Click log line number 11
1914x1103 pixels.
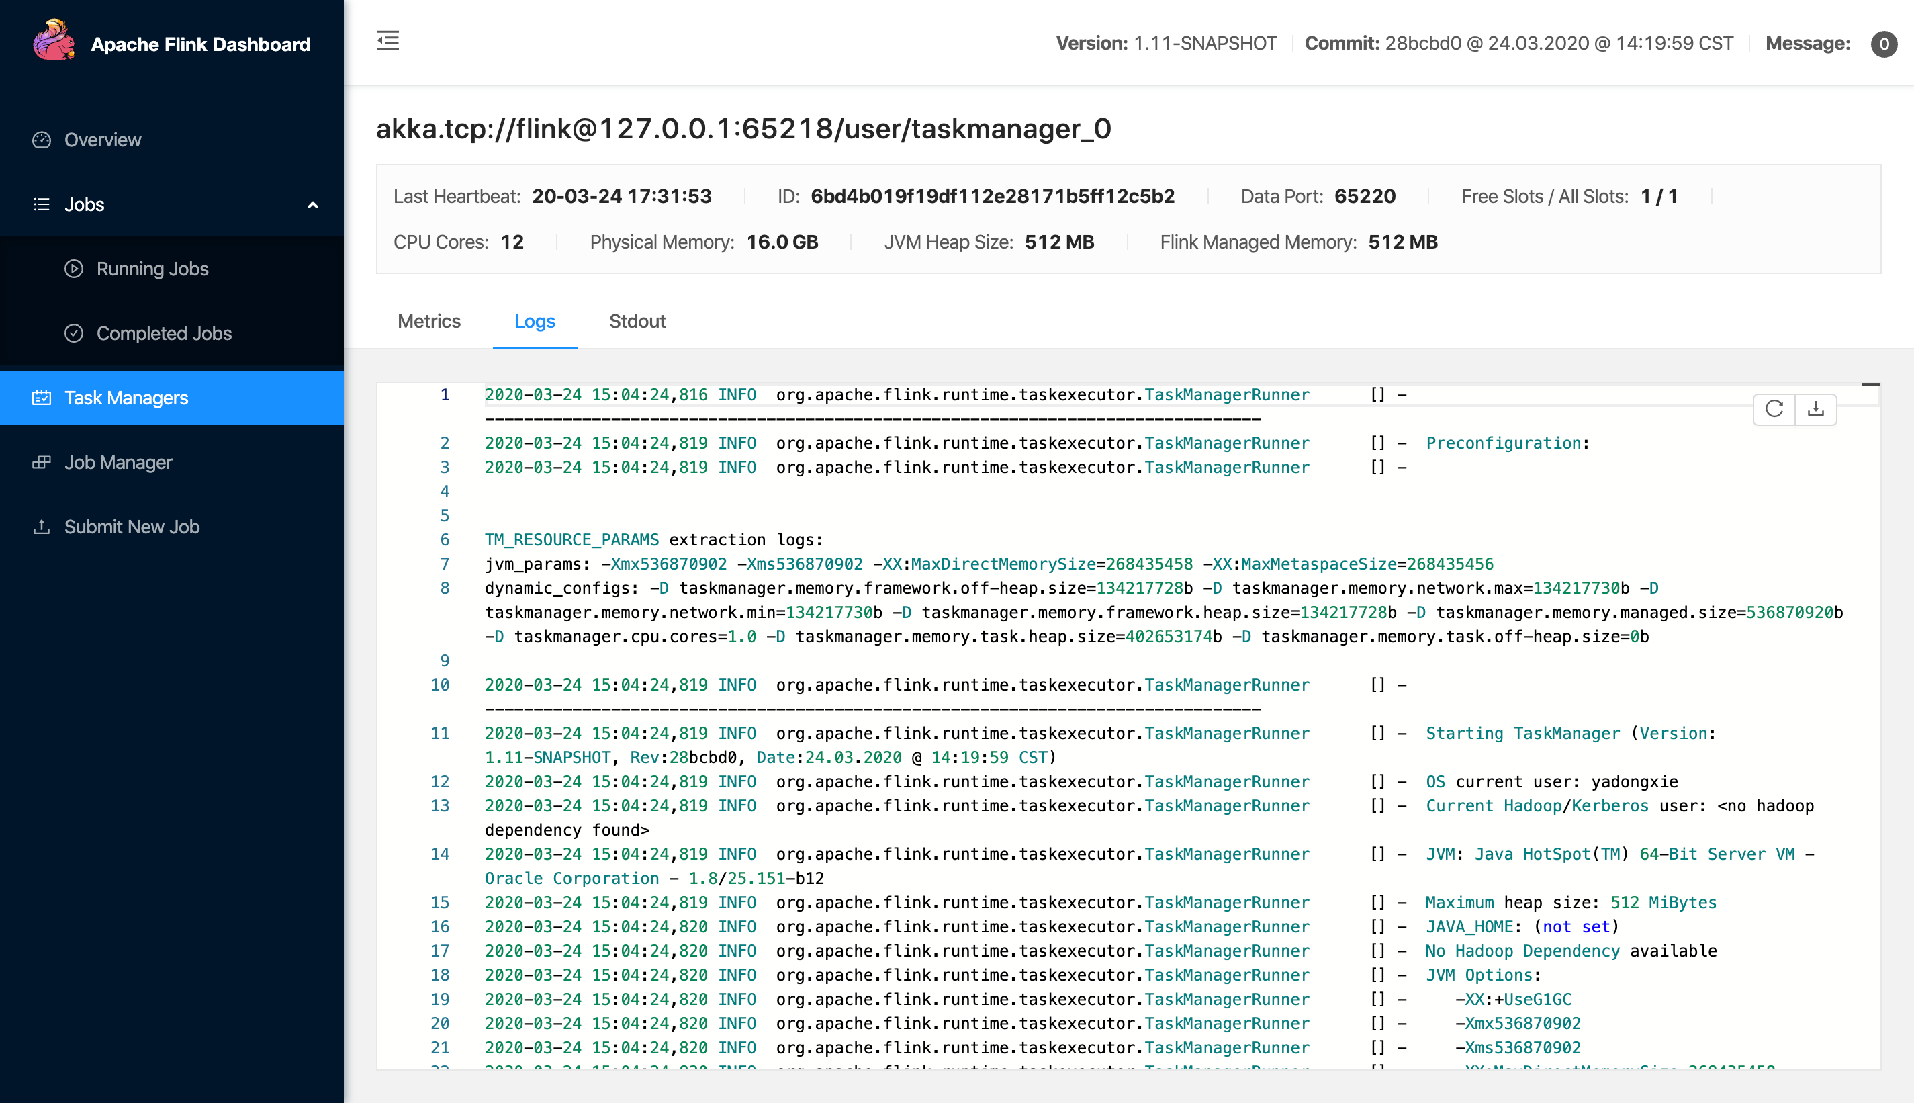click(x=440, y=734)
